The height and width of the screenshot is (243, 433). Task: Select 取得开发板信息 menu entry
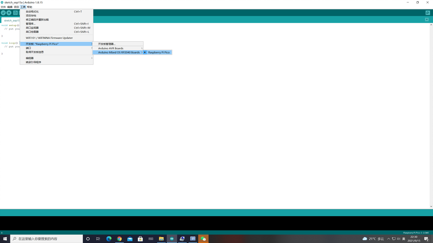pos(56,52)
